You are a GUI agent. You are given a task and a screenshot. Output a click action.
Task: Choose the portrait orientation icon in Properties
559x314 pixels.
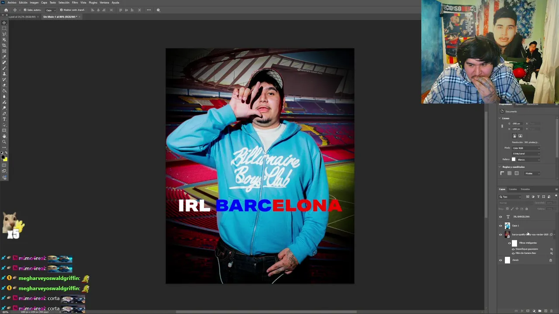pyautogui.click(x=514, y=136)
